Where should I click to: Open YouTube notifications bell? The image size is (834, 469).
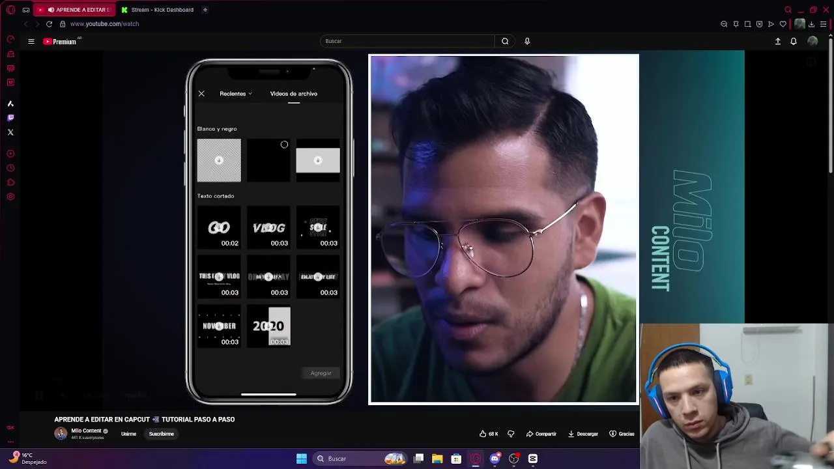coord(794,41)
